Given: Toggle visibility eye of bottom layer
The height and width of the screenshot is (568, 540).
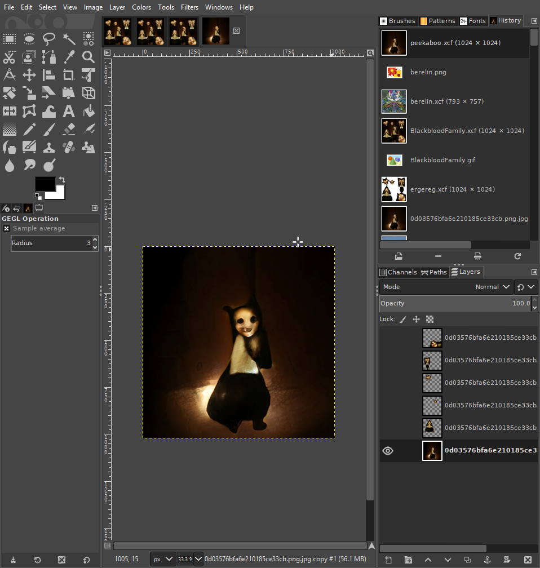Looking at the screenshot, I should [x=388, y=451].
